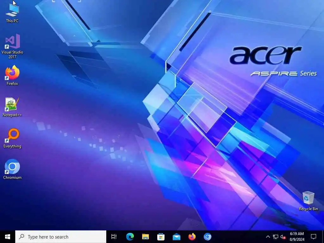Click the Show desktop sliver
Image resolution: width=324 pixels, height=243 pixels.
[x=323, y=237]
